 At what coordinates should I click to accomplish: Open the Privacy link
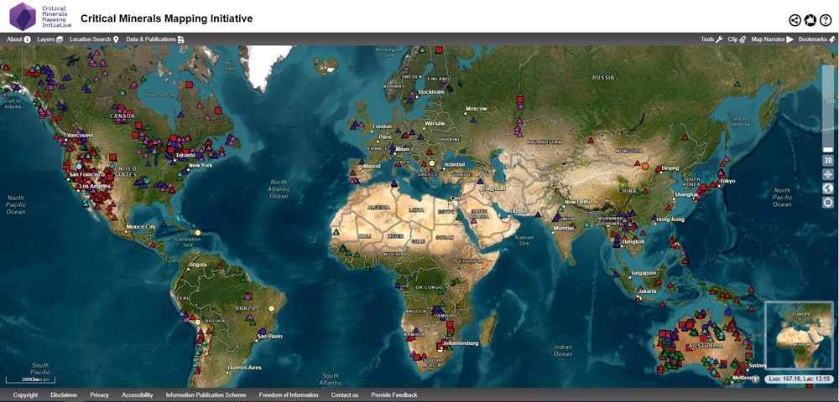100,395
